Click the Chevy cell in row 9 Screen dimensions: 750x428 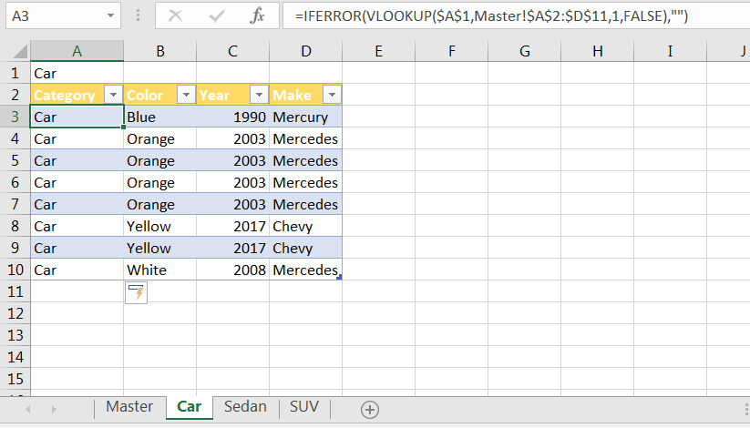click(306, 248)
